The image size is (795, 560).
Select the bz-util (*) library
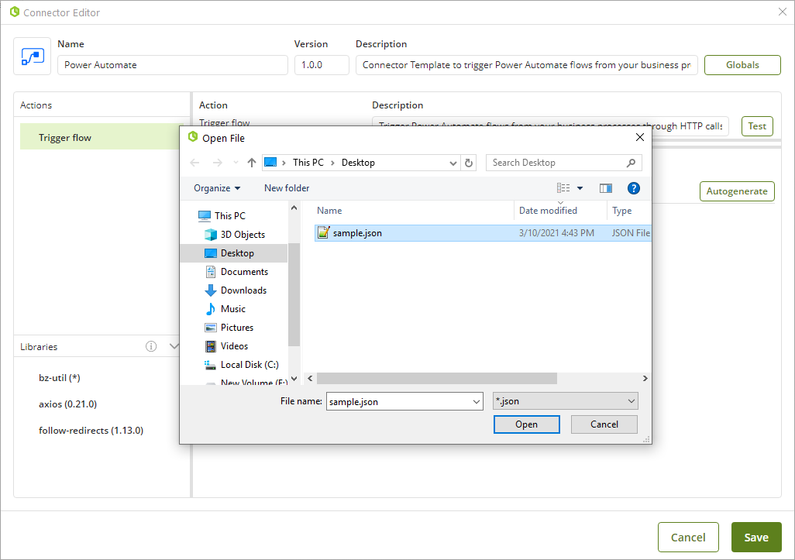[60, 377]
